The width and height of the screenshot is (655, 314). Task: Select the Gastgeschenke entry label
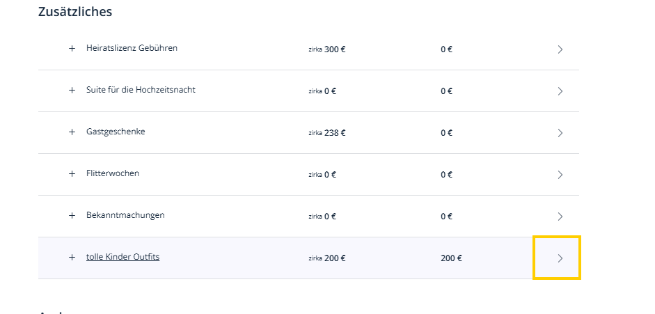[x=116, y=132]
